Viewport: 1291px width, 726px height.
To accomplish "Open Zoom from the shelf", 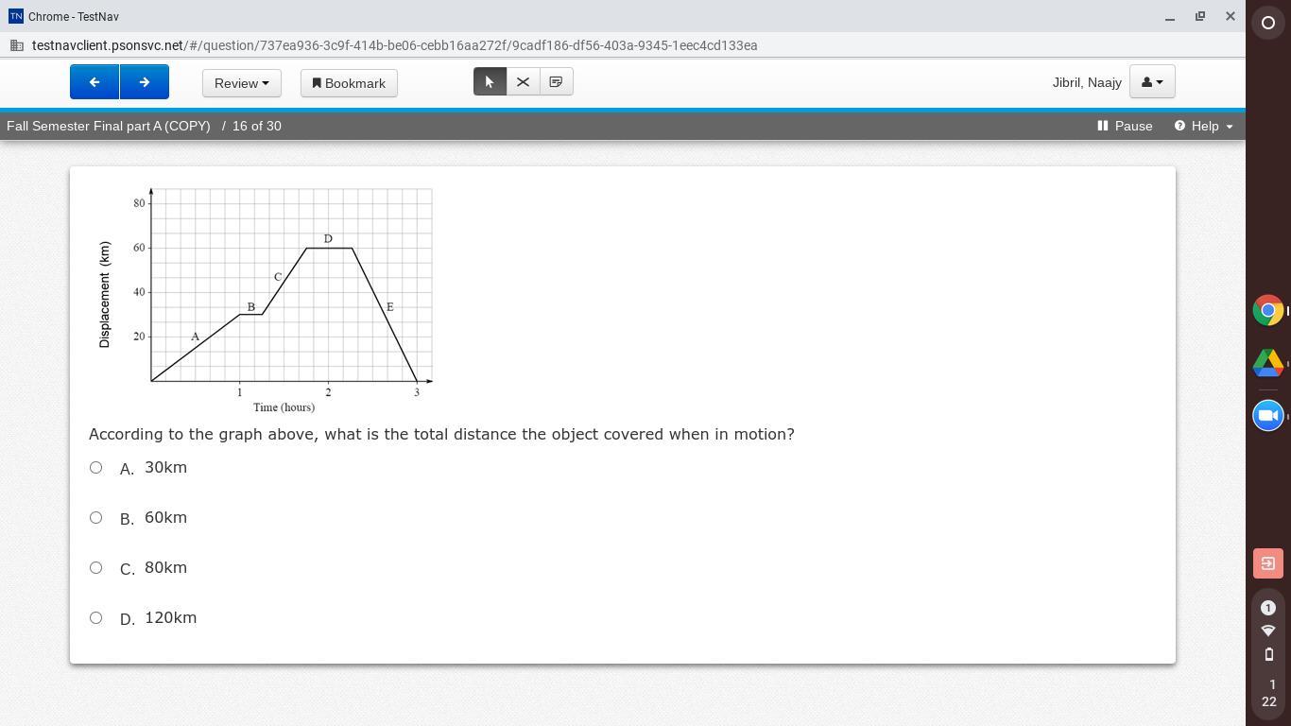I will 1268,415.
